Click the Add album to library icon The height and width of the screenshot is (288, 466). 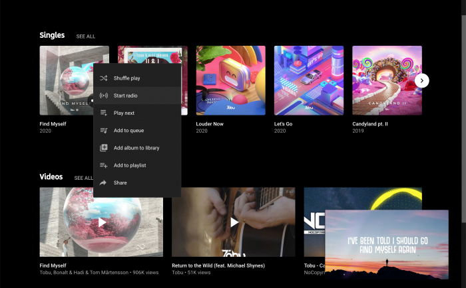103,148
